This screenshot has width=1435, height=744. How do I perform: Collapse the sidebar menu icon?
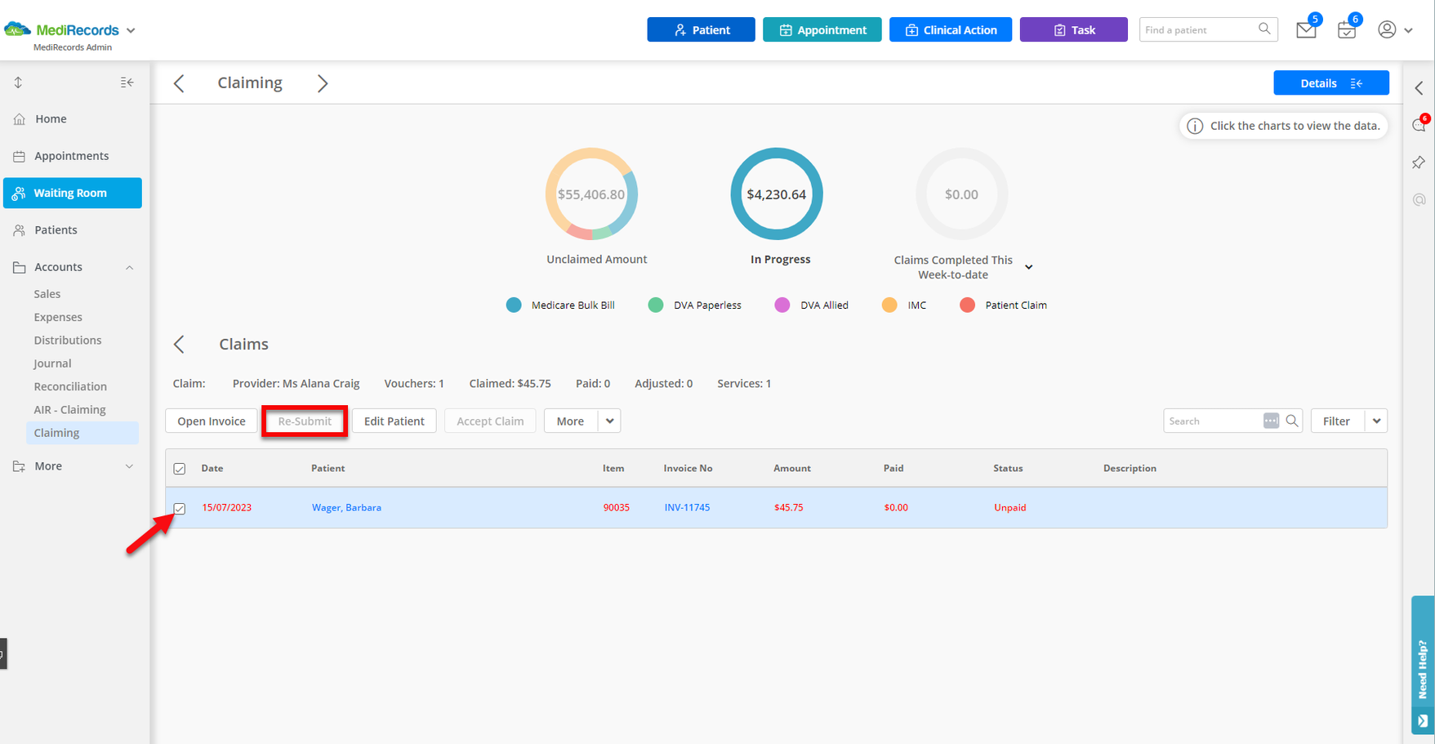127,82
